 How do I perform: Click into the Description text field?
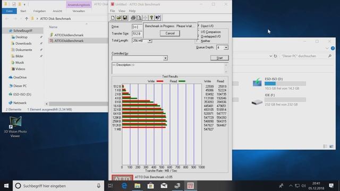point(168,68)
